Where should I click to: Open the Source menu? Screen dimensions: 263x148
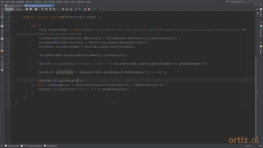click(29, 2)
